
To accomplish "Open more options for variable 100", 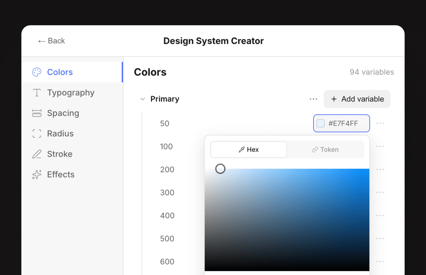I will pyautogui.click(x=380, y=147).
